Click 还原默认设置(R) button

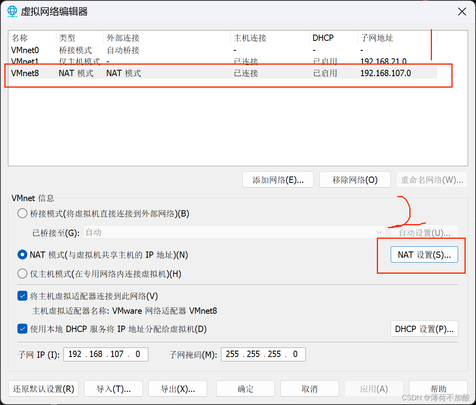click(44, 389)
